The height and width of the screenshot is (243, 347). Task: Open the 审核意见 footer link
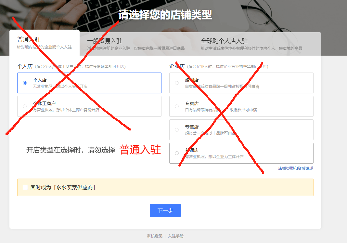coord(155,236)
